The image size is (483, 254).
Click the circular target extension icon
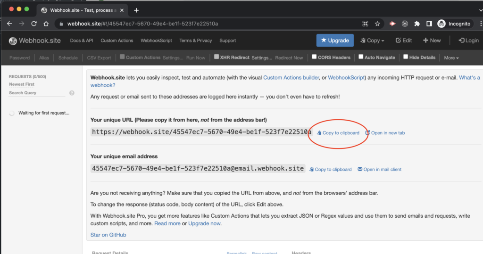pyautogui.click(x=405, y=24)
